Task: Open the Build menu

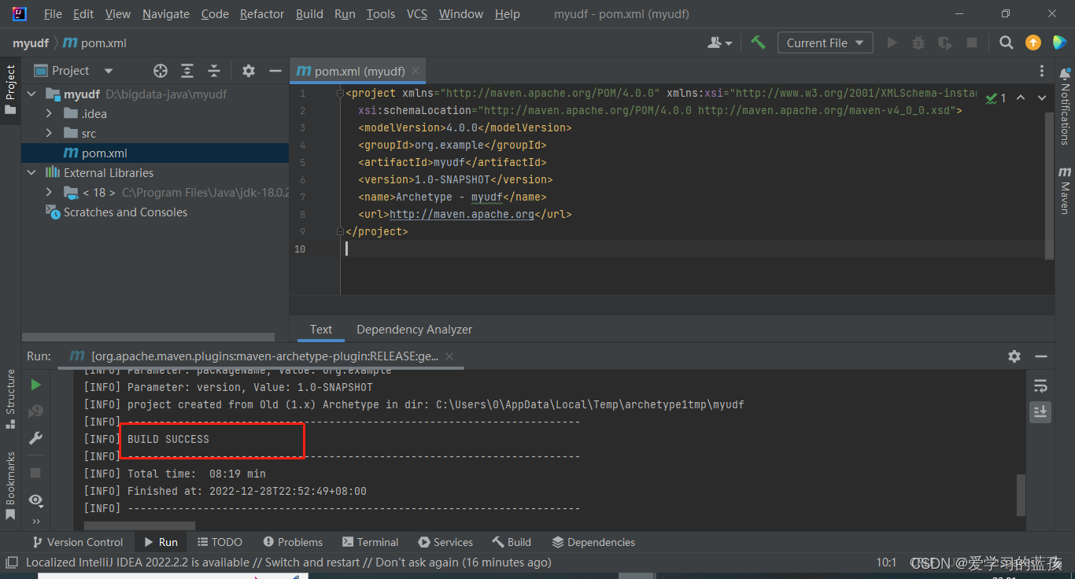Action: click(x=309, y=13)
